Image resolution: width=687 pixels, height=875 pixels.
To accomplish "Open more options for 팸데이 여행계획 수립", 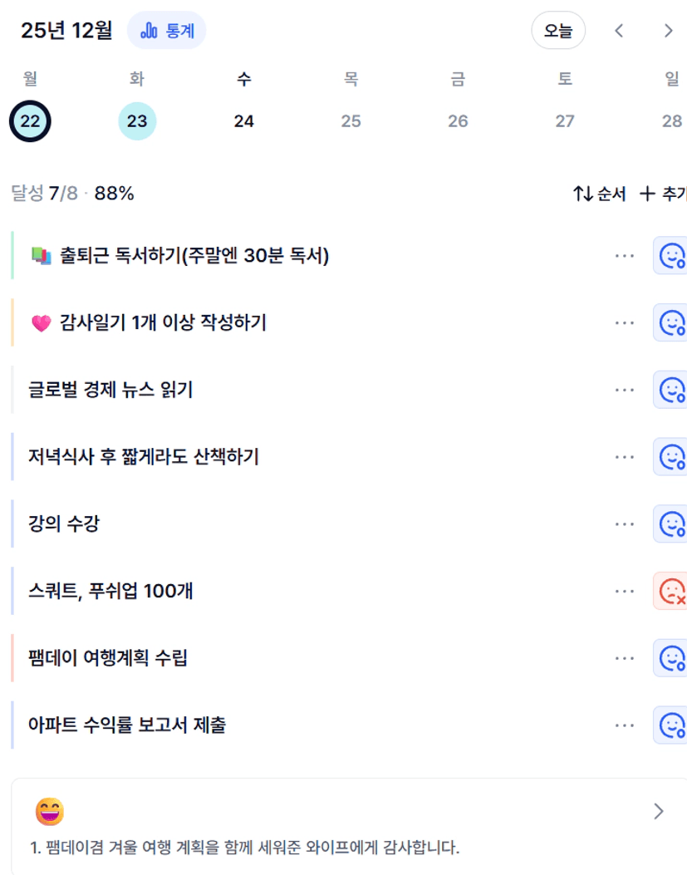I will coord(625,658).
